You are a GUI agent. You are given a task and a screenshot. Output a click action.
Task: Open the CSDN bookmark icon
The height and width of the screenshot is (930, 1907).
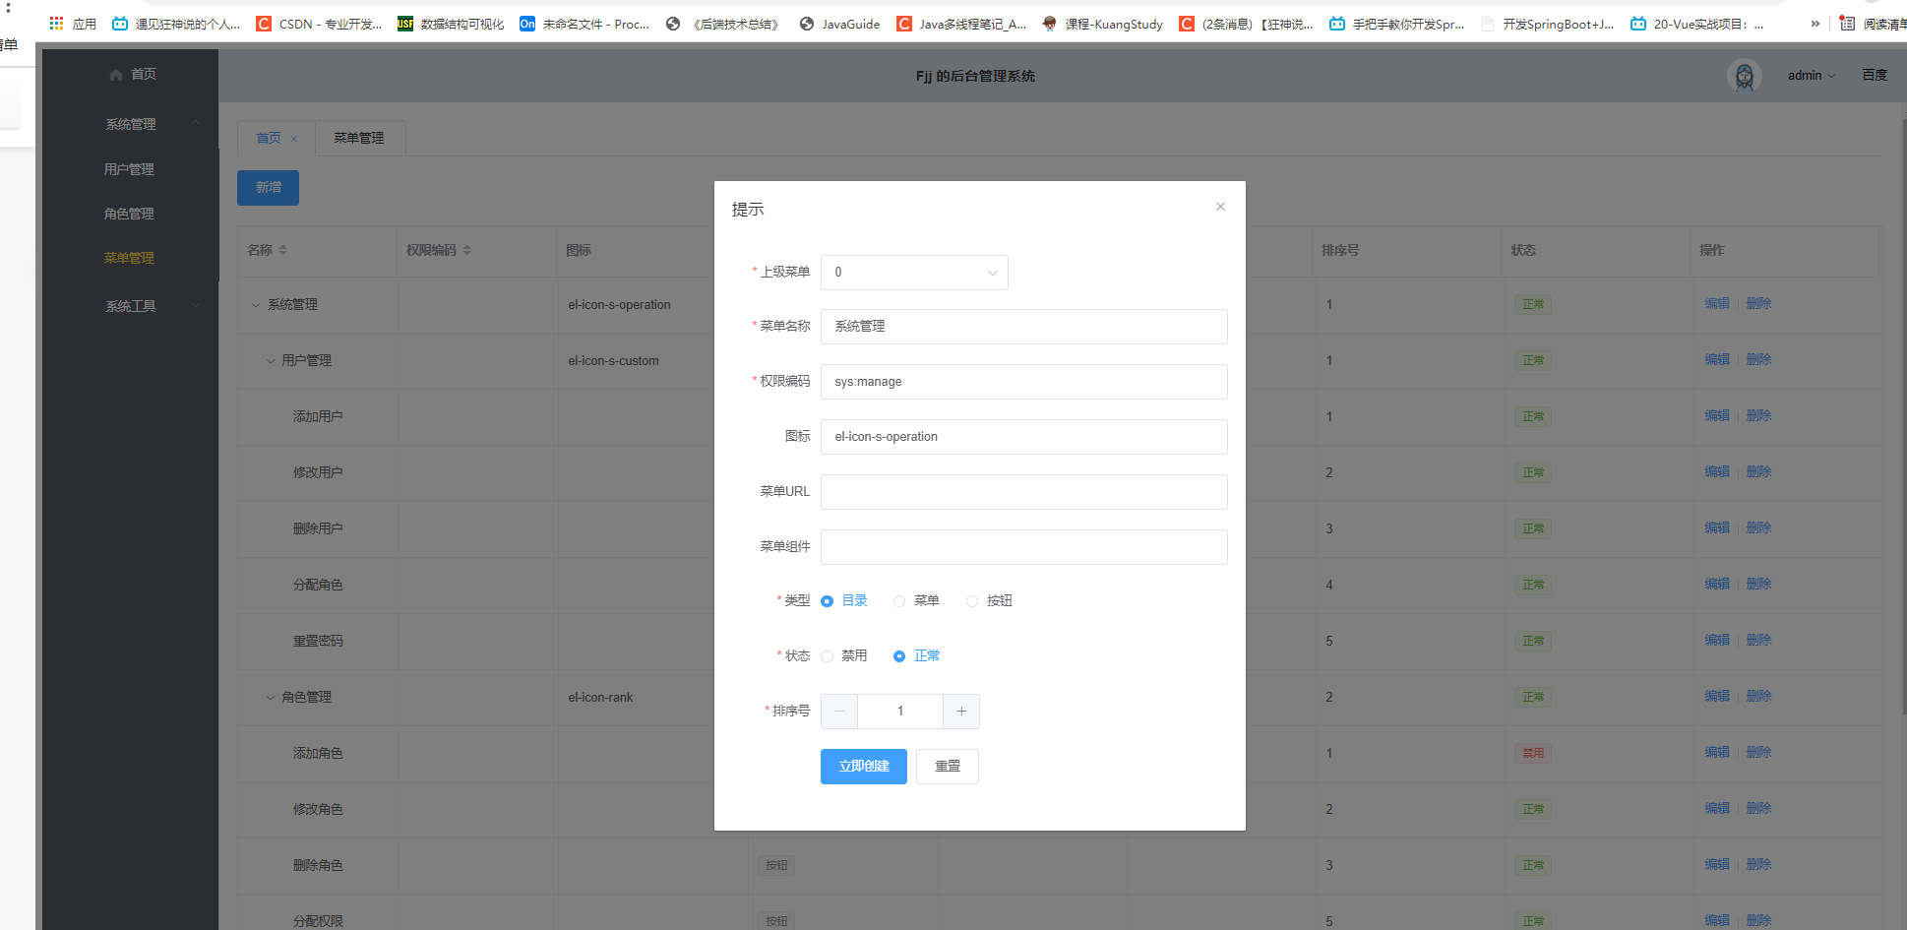(x=262, y=23)
